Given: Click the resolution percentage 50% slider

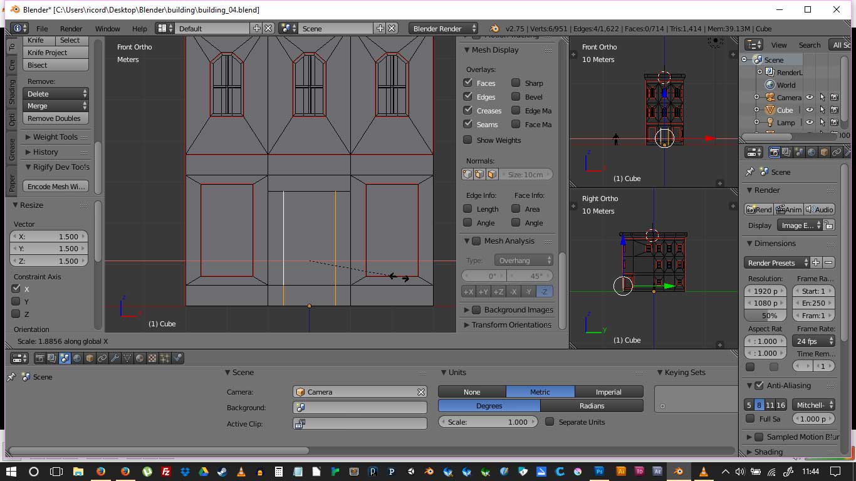Looking at the screenshot, I should (x=765, y=316).
